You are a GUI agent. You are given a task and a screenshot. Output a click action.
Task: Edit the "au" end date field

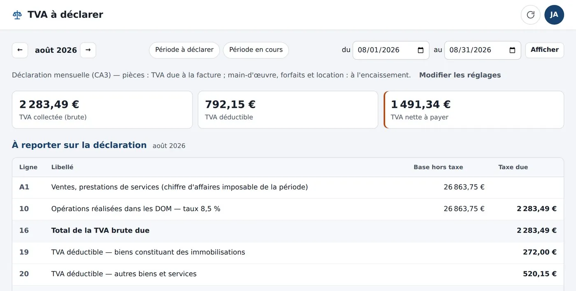coord(483,50)
